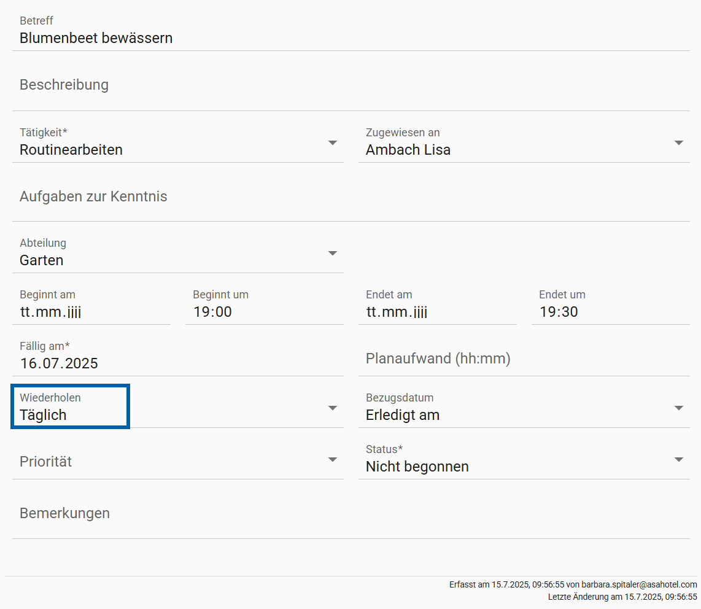The image size is (701, 609).
Task: Click the Beschreibung field
Action: (x=350, y=85)
